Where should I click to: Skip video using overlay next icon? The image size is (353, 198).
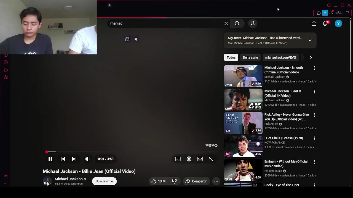136,39
